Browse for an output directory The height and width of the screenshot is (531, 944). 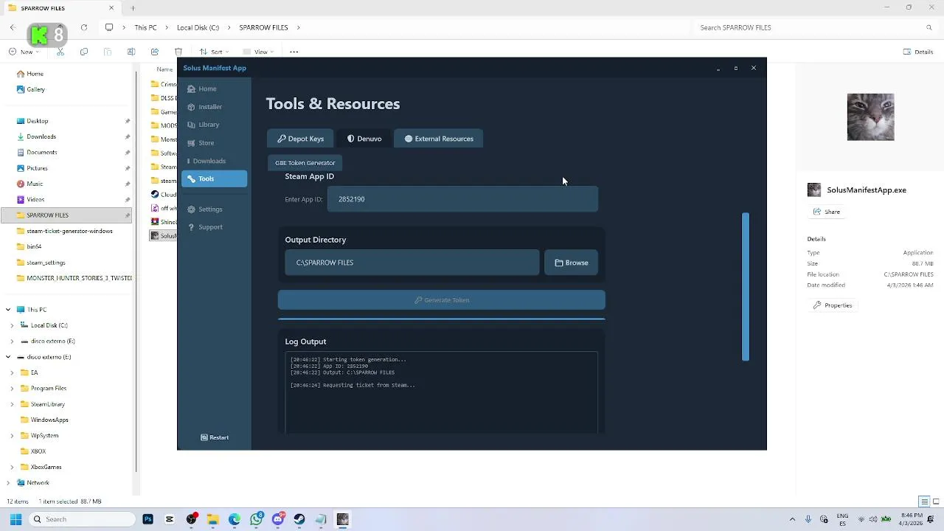572,263
